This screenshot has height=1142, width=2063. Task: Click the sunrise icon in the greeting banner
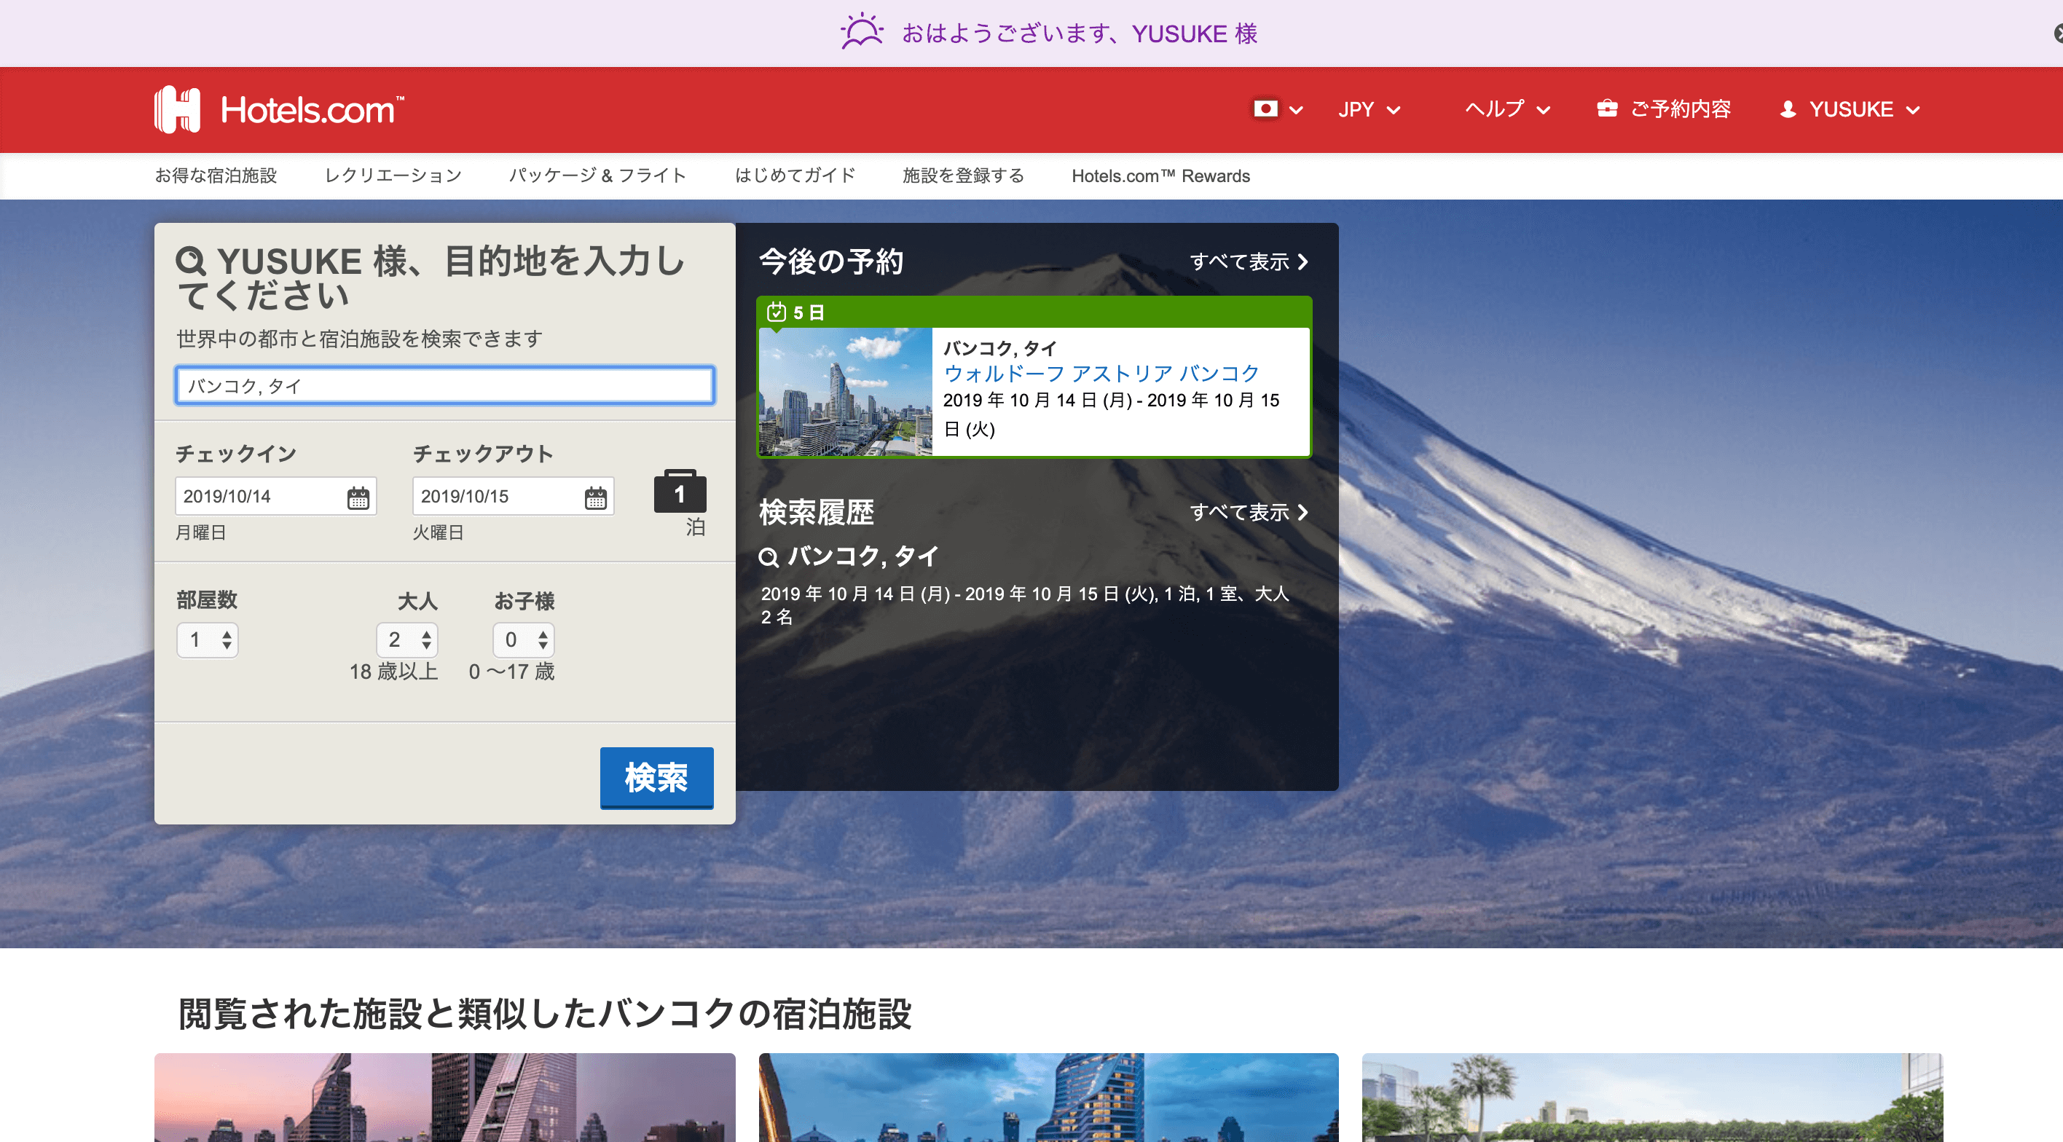860,33
